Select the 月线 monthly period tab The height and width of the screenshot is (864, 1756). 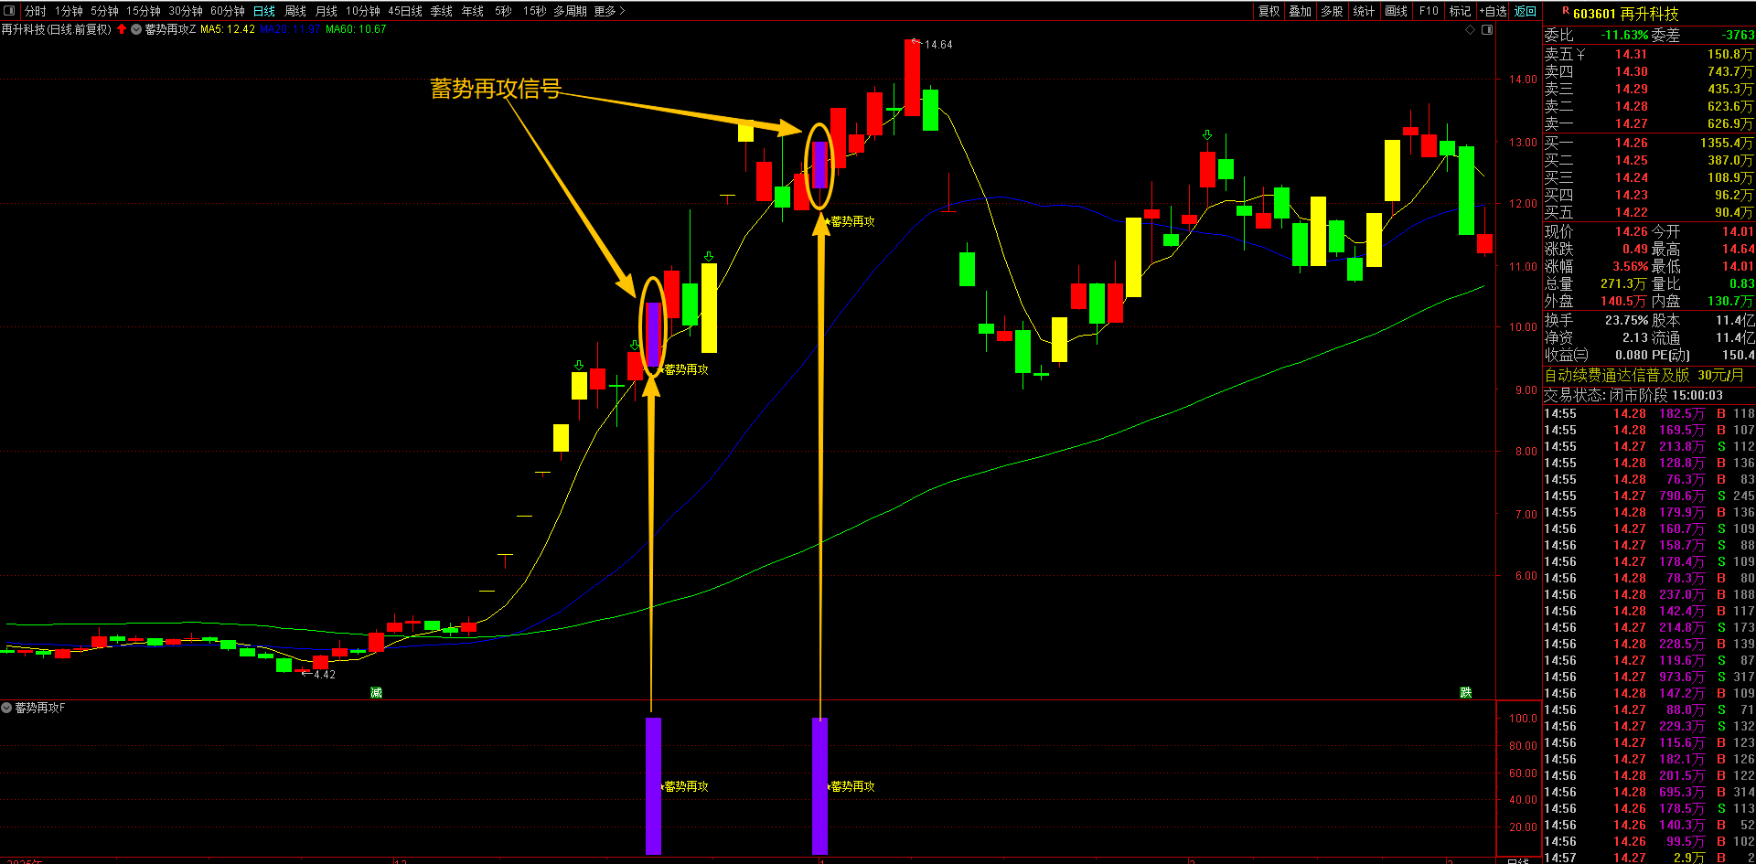[327, 11]
